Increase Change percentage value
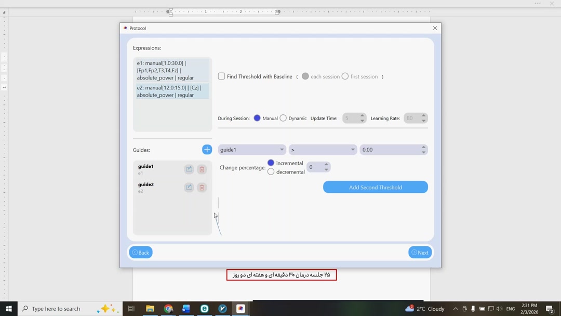561x316 pixels. pyautogui.click(x=326, y=165)
